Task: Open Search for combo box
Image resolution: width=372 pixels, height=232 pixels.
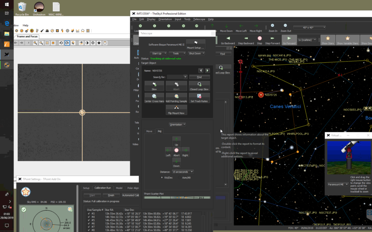Action: (x=177, y=77)
